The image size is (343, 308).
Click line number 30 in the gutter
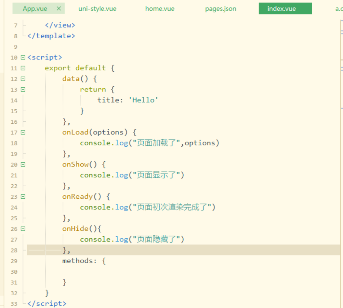point(14,272)
